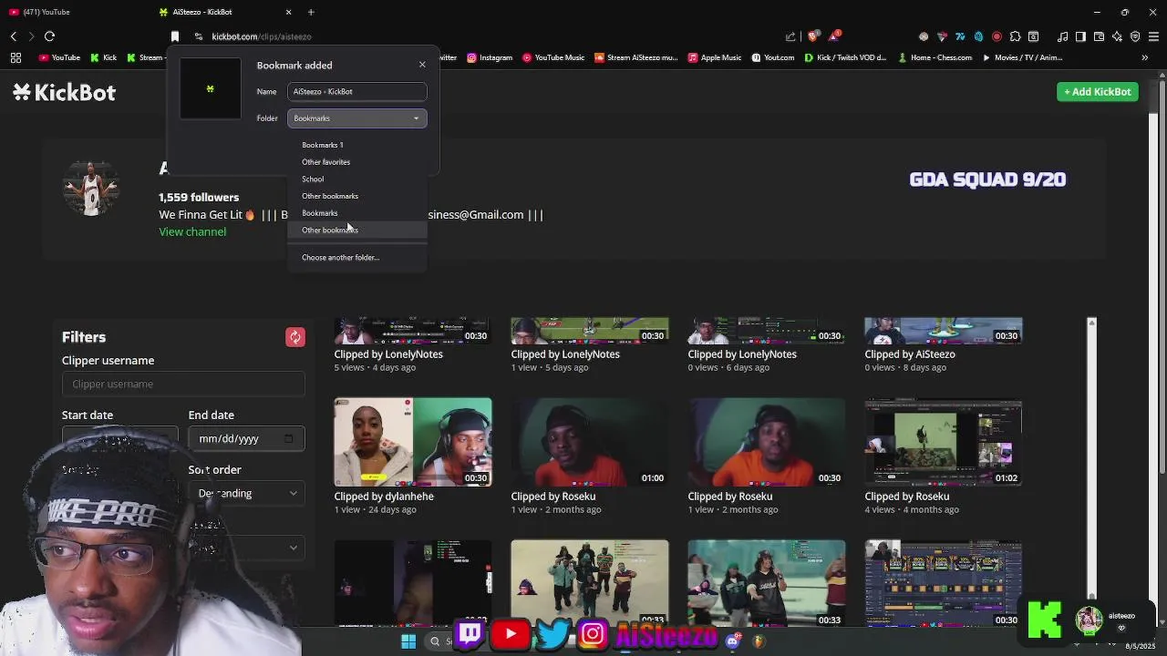Click '1,559 followers' text

pos(199,197)
